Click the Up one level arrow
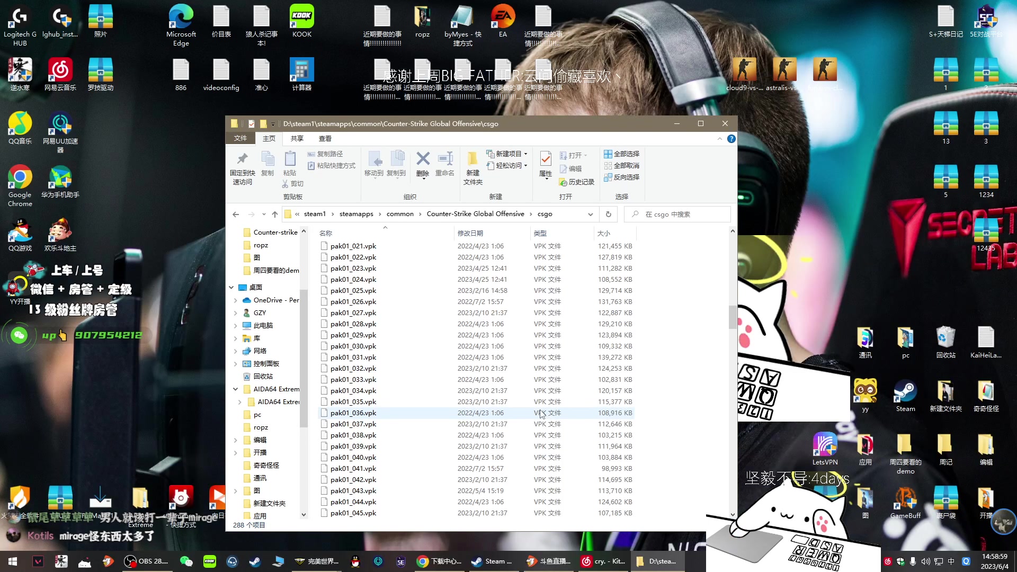 tap(274, 215)
